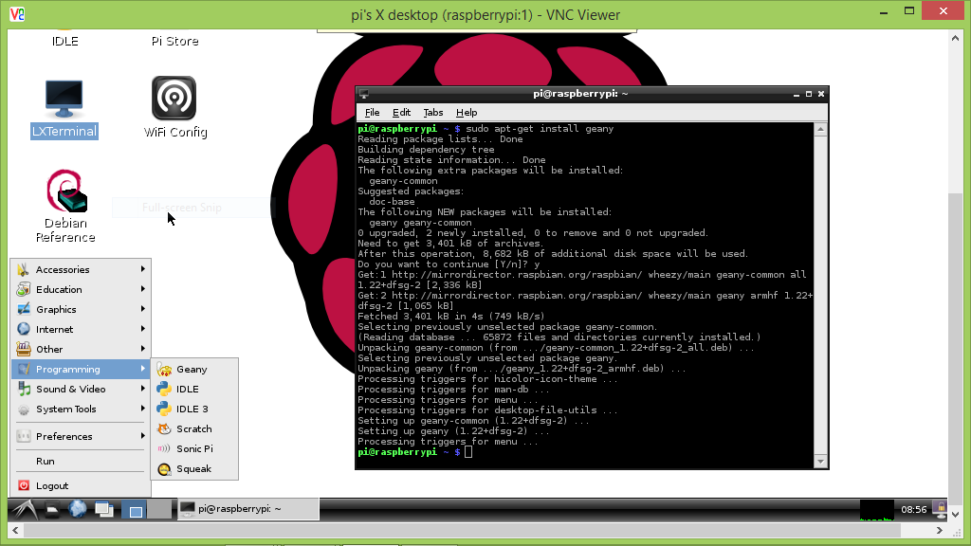Launch the web browser from the taskbar
Image resolution: width=971 pixels, height=546 pixels.
click(x=77, y=509)
